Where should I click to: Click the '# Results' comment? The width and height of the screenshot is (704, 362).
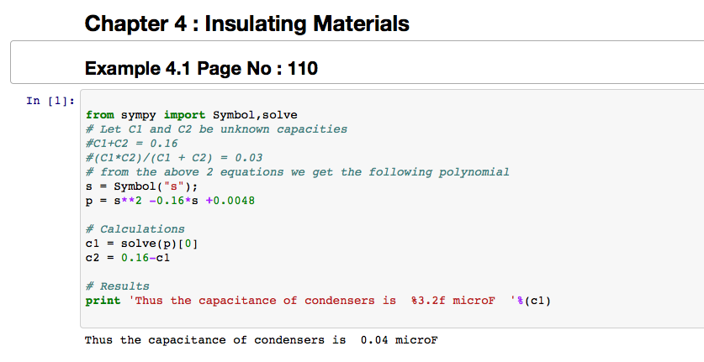click(x=117, y=286)
